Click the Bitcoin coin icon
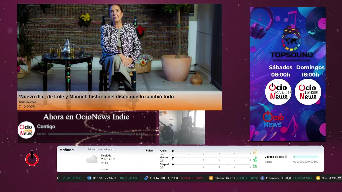Viewport: 342px width, 192px height. click(x=211, y=178)
